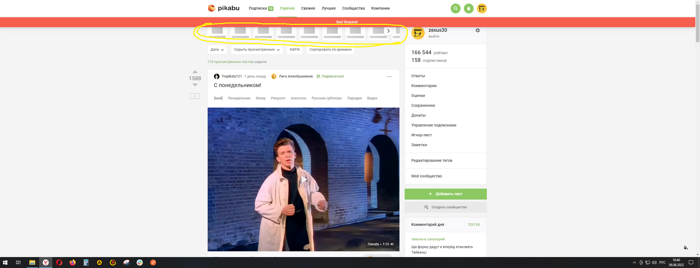
Task: Open Заметки in sidebar
Action: [419, 145]
